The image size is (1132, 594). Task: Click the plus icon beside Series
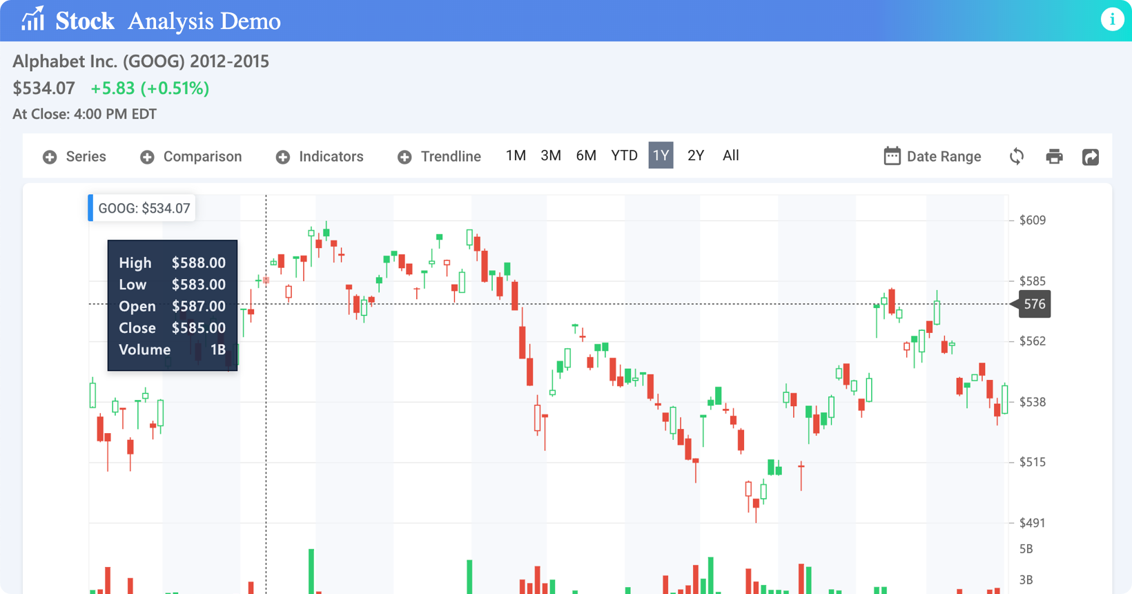click(50, 157)
